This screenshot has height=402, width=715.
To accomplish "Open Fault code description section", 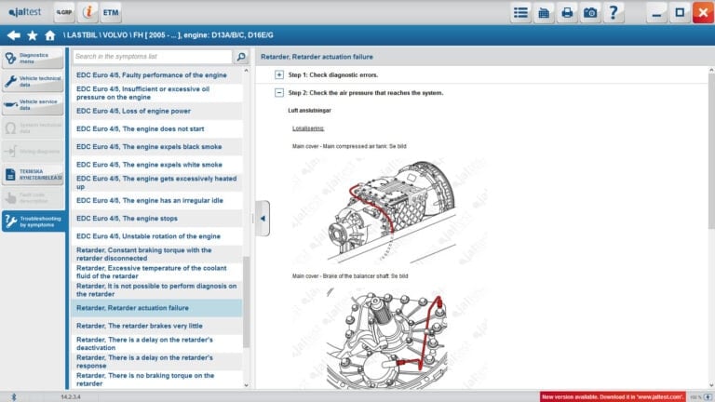I will 33,198.
